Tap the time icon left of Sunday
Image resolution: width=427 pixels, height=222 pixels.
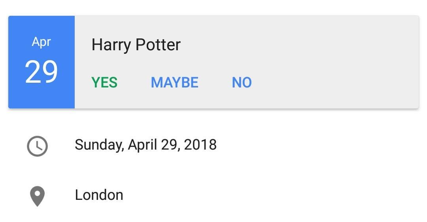pos(37,146)
